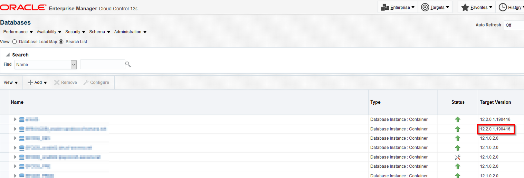Select the Database Load Map radio button
This screenshot has height=178, width=524.
(x=15, y=41)
